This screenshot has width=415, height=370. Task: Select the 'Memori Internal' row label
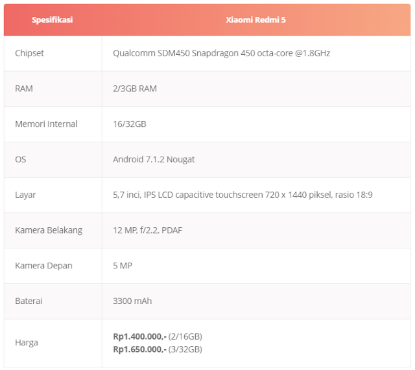(46, 124)
